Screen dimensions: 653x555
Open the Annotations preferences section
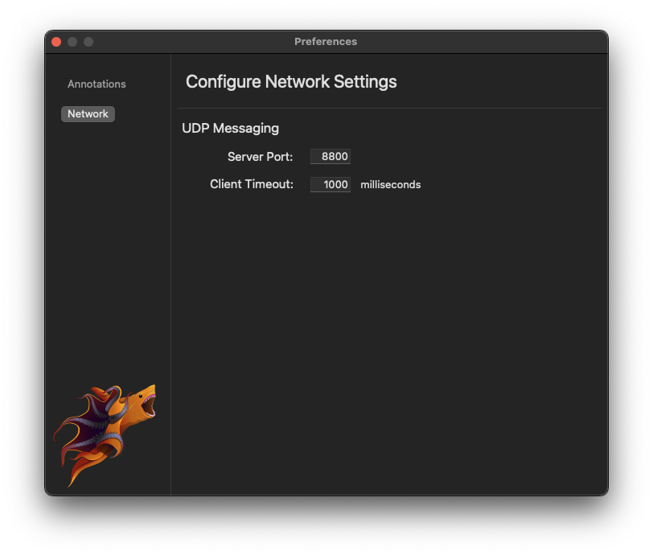coord(97,84)
